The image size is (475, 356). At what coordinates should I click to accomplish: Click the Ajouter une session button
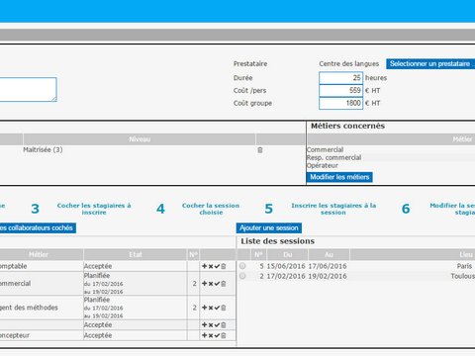coord(269,227)
